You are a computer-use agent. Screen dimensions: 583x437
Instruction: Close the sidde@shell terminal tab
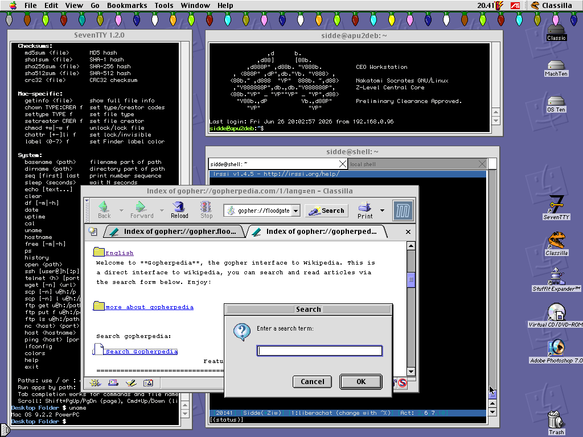click(343, 164)
